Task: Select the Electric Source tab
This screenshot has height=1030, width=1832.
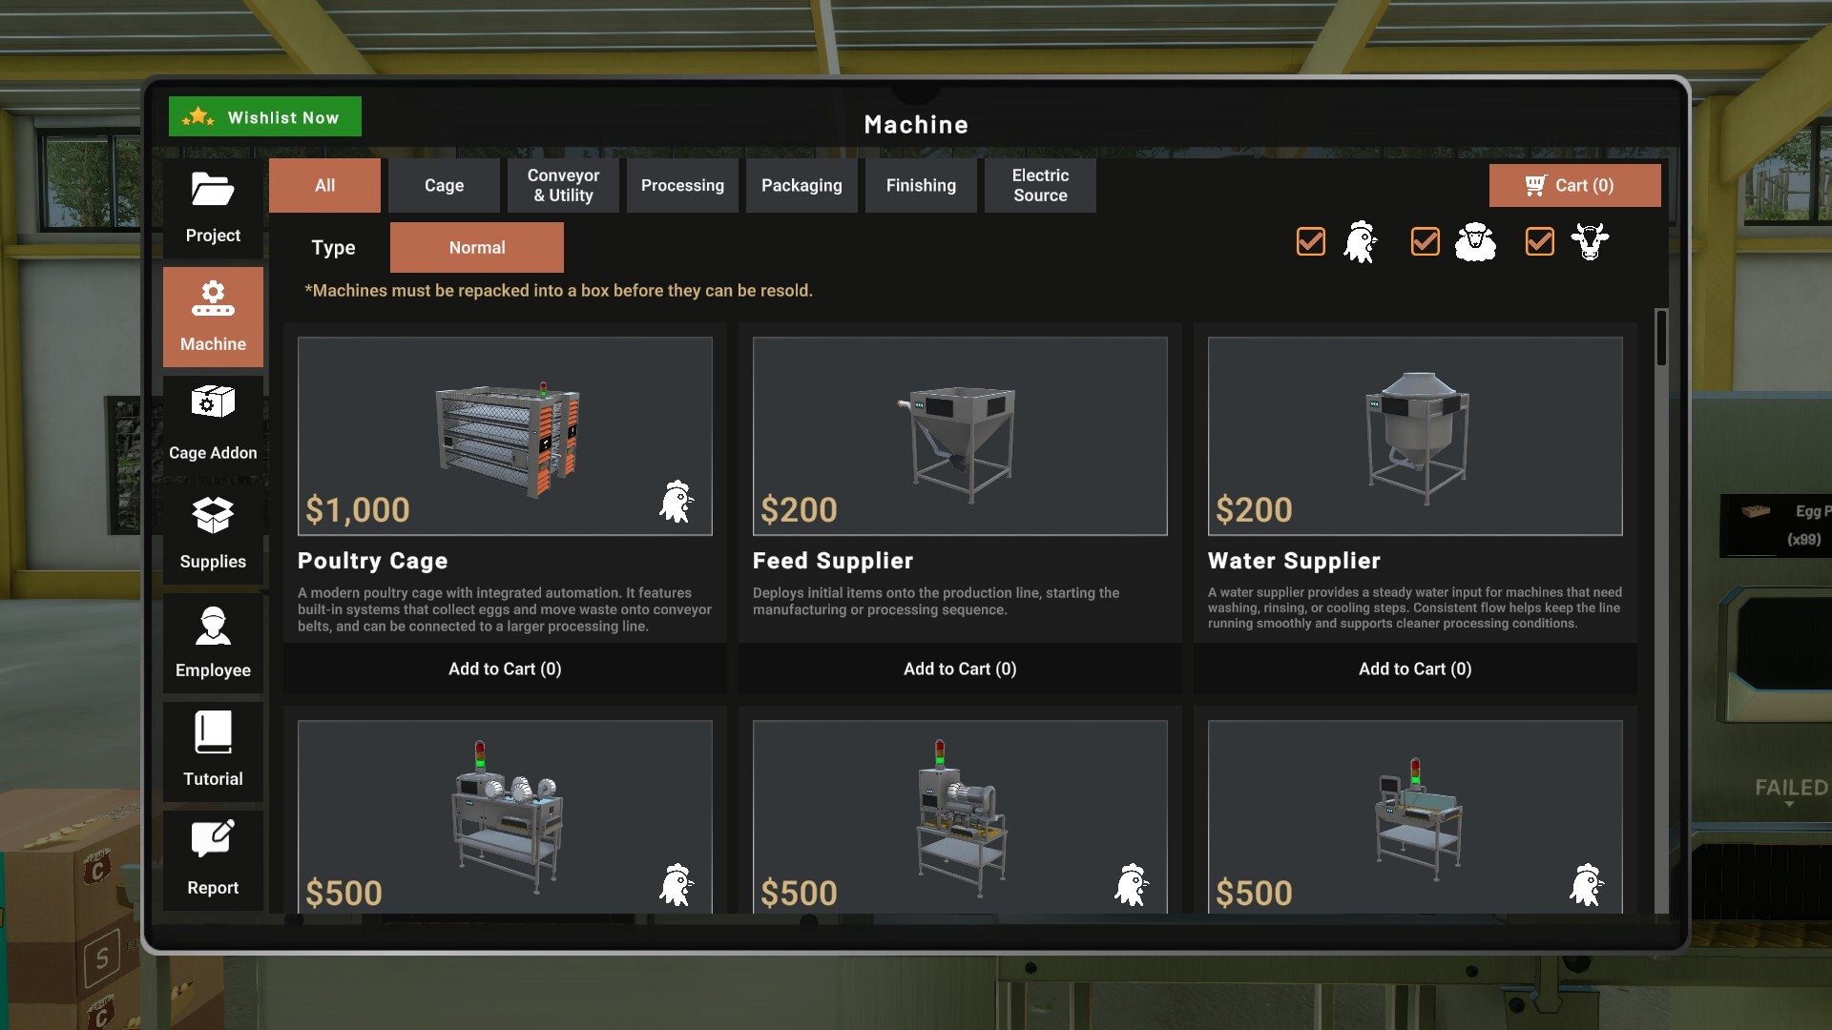Action: [x=1039, y=185]
